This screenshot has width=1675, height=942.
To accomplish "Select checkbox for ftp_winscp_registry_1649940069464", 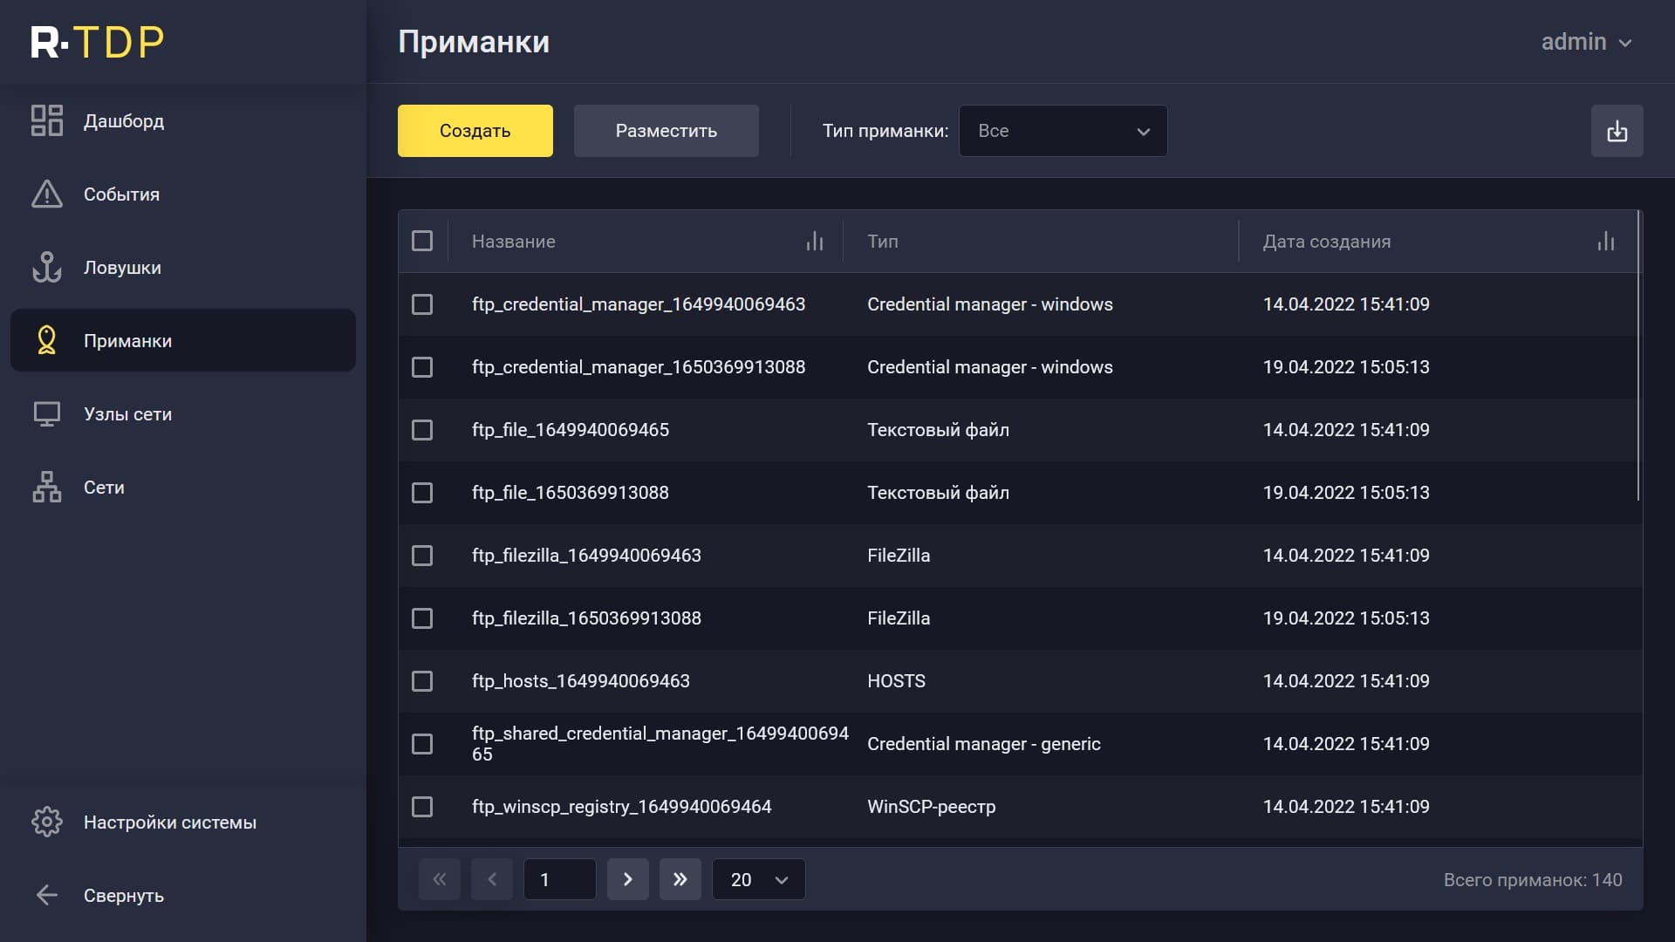I will tap(422, 806).
